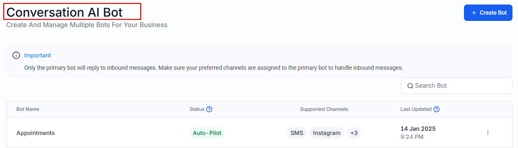Click the Conversation AI Bot page title

click(65, 12)
